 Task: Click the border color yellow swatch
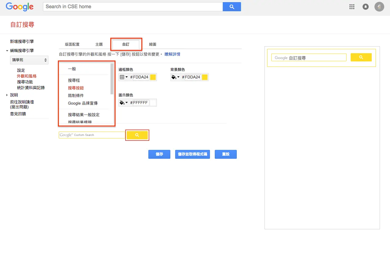(153, 77)
